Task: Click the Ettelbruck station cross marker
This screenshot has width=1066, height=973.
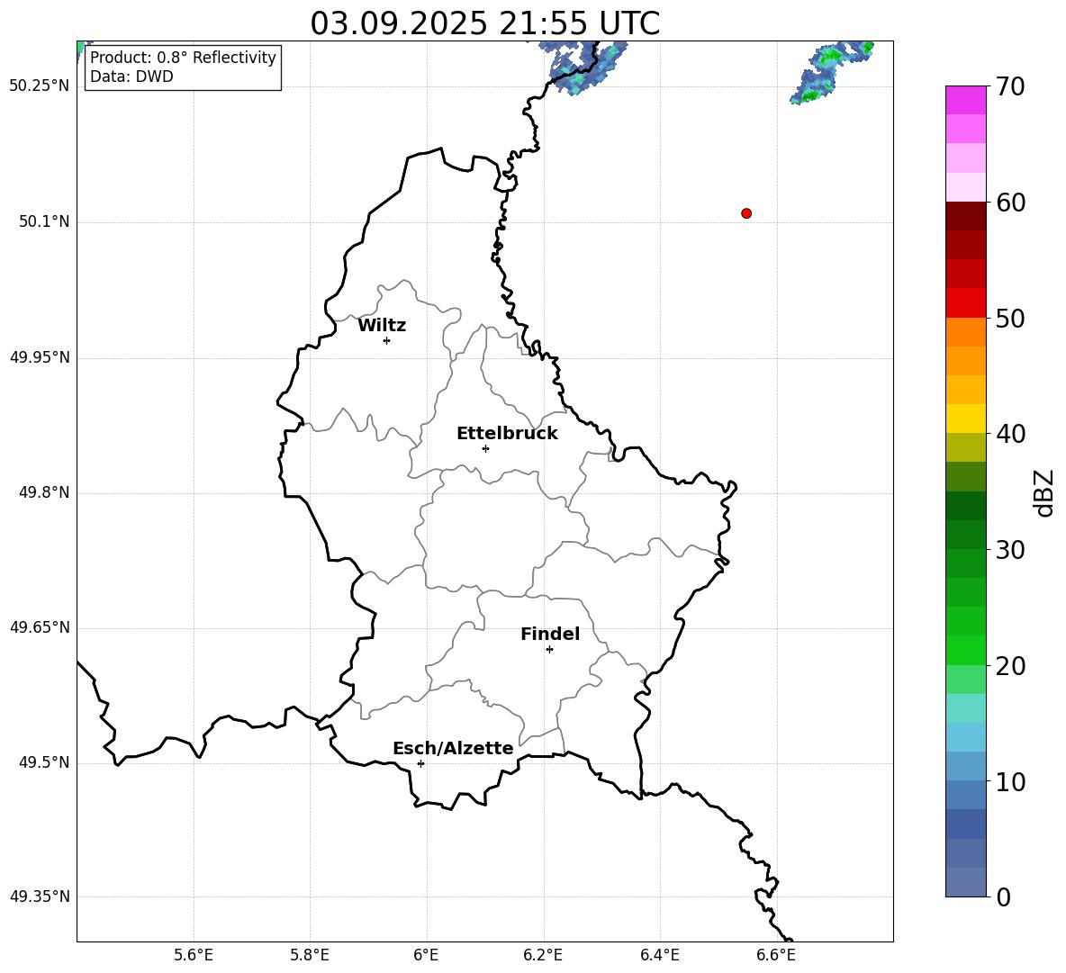Action: [x=485, y=448]
